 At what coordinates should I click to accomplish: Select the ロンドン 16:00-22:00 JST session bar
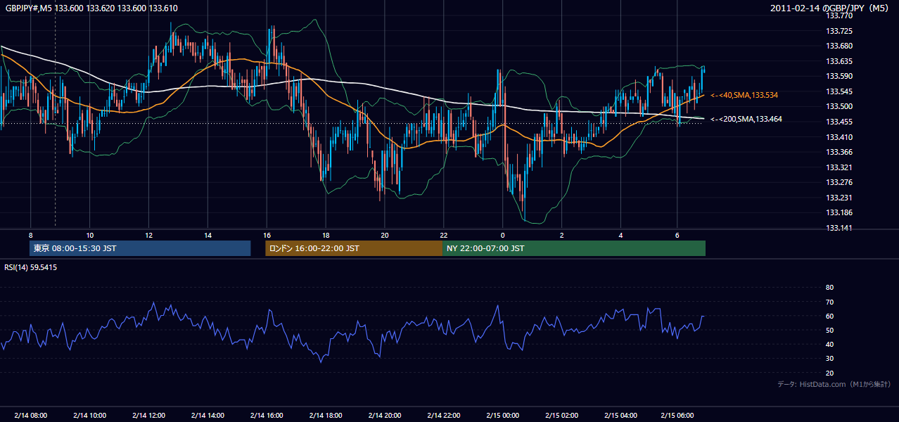pyautogui.click(x=354, y=248)
